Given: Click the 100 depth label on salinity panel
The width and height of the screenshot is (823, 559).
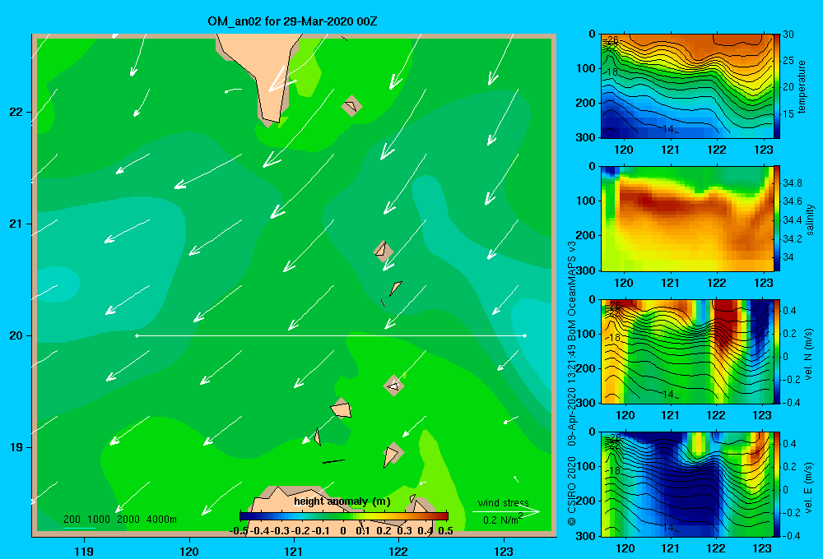Looking at the screenshot, I should point(585,201).
